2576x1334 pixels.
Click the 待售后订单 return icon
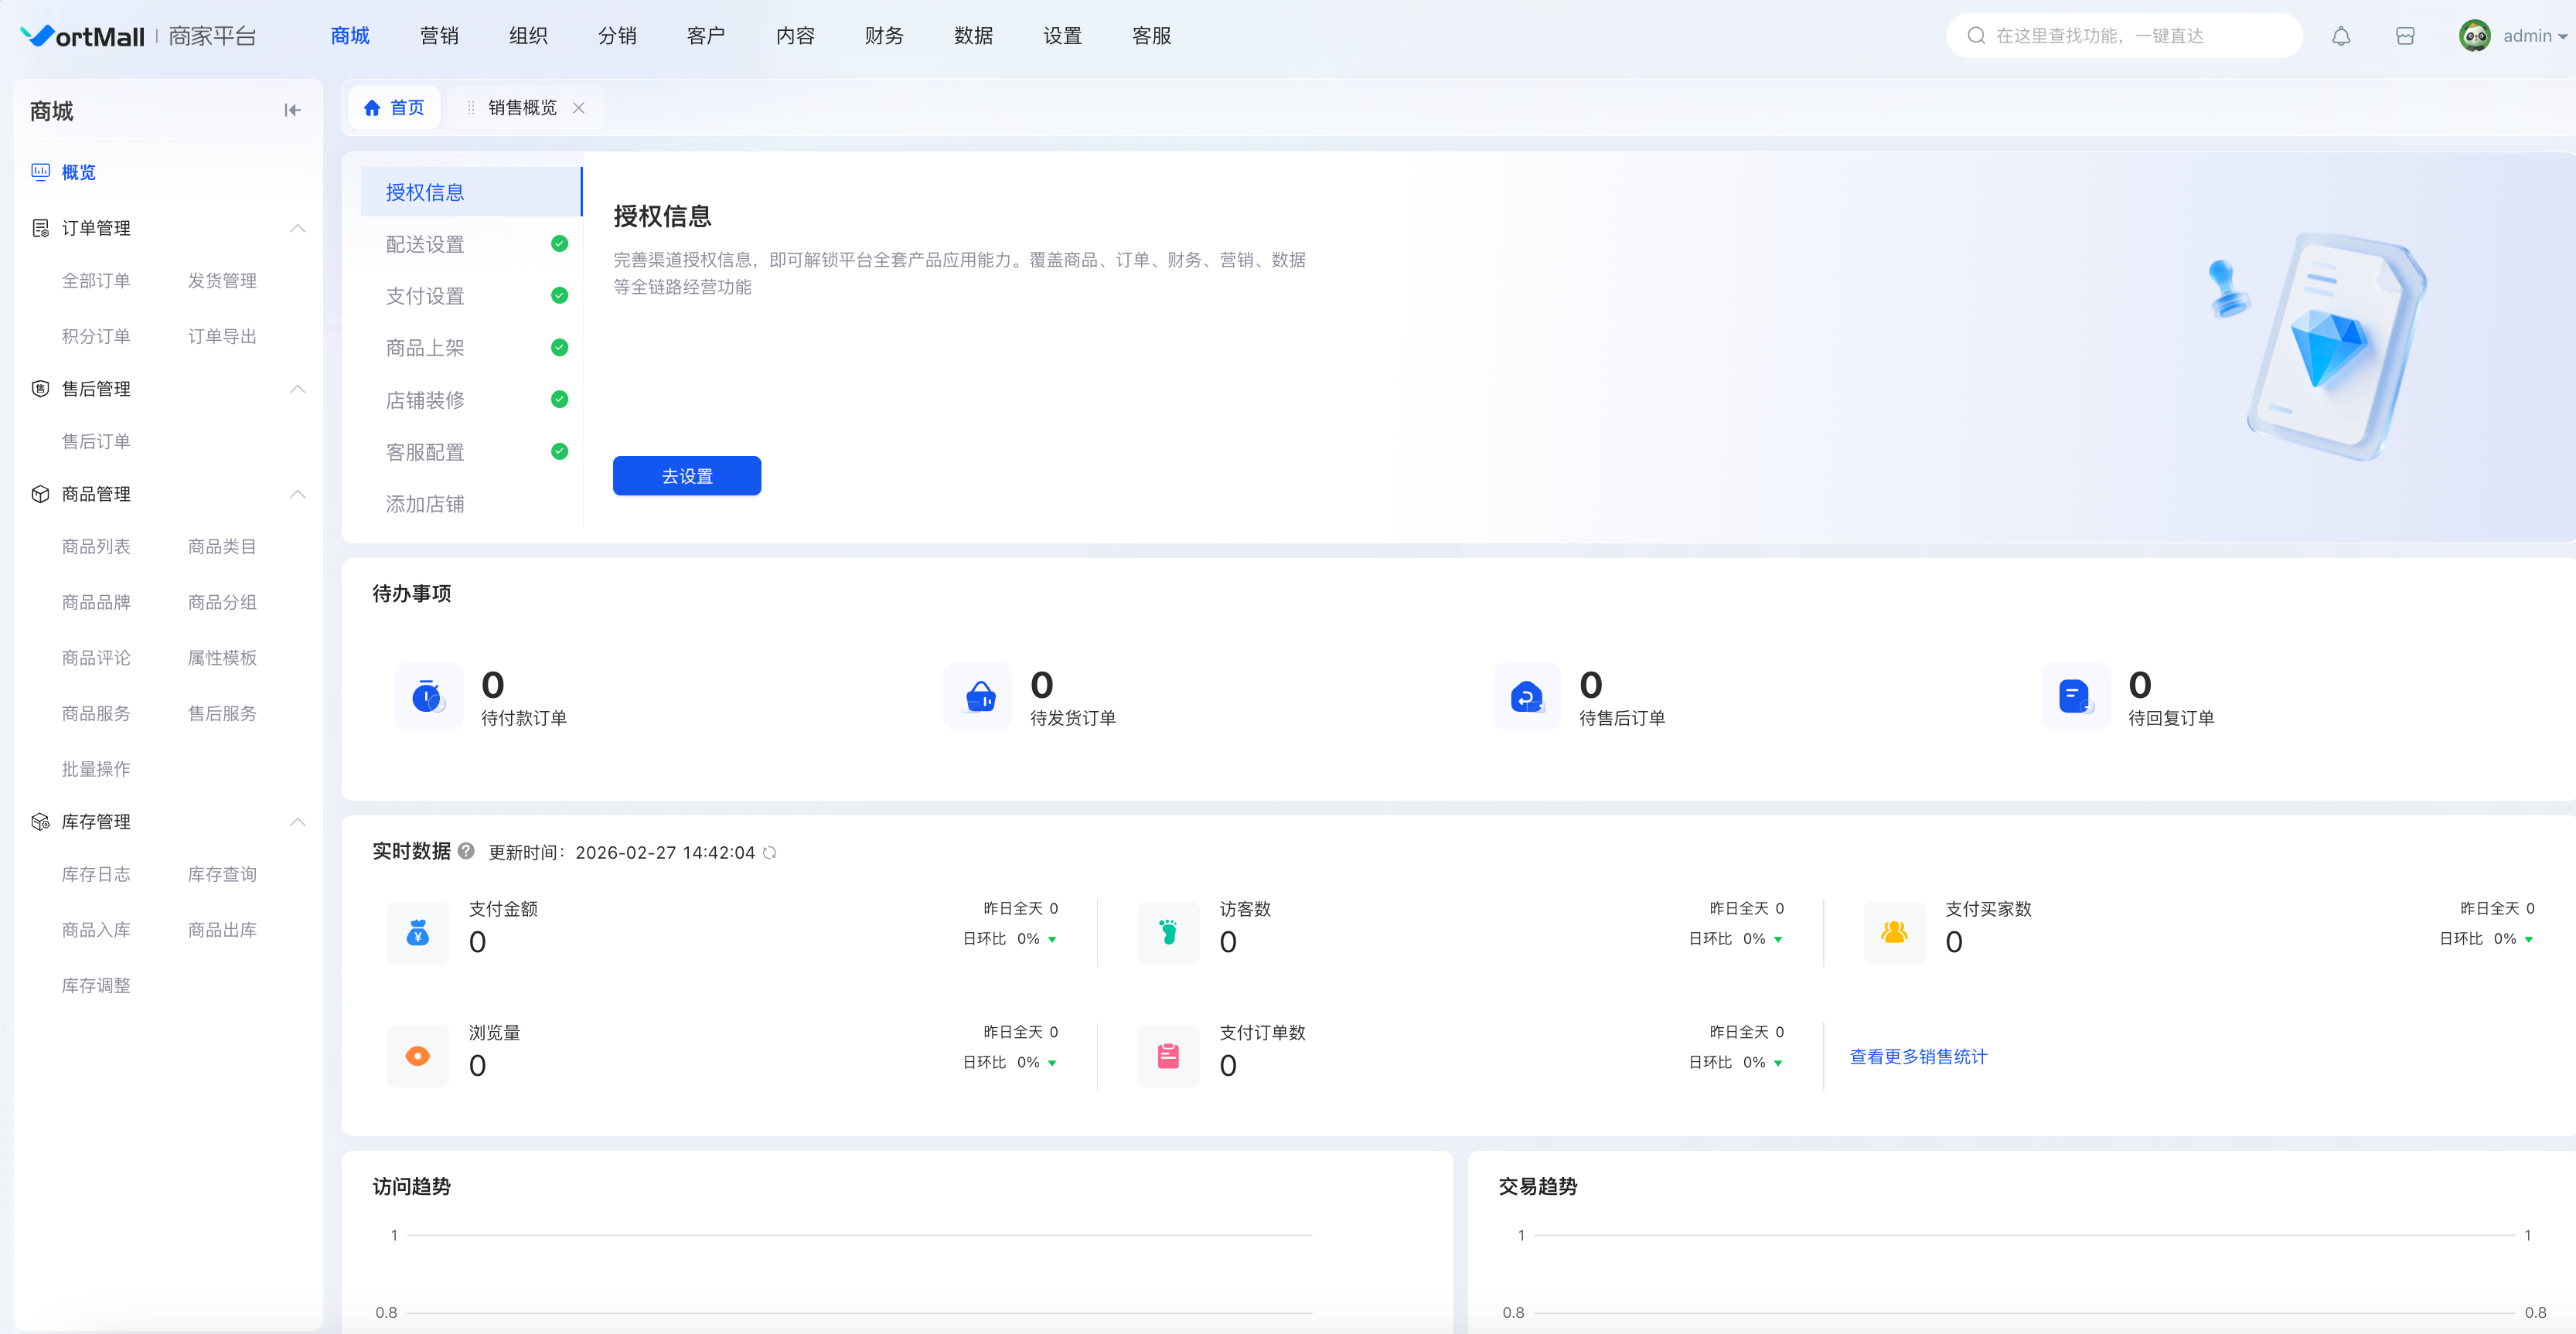(1526, 696)
